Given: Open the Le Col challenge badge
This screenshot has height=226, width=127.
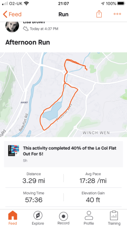Looking at the screenshot, I should 13,151.
